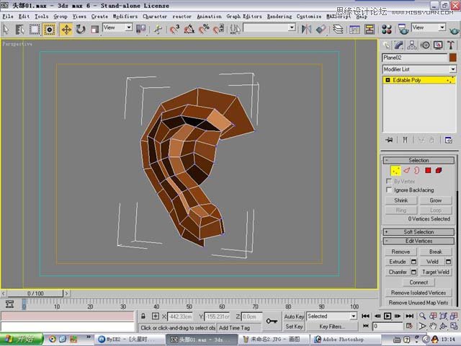Open Material Editor spheres icon
The image size is (461, 346).
coord(387,30)
